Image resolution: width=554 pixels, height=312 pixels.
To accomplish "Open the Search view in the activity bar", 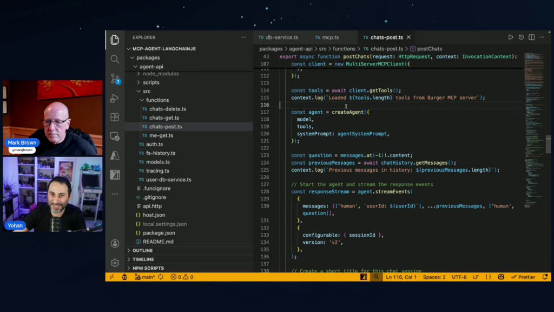I will 114,60.
